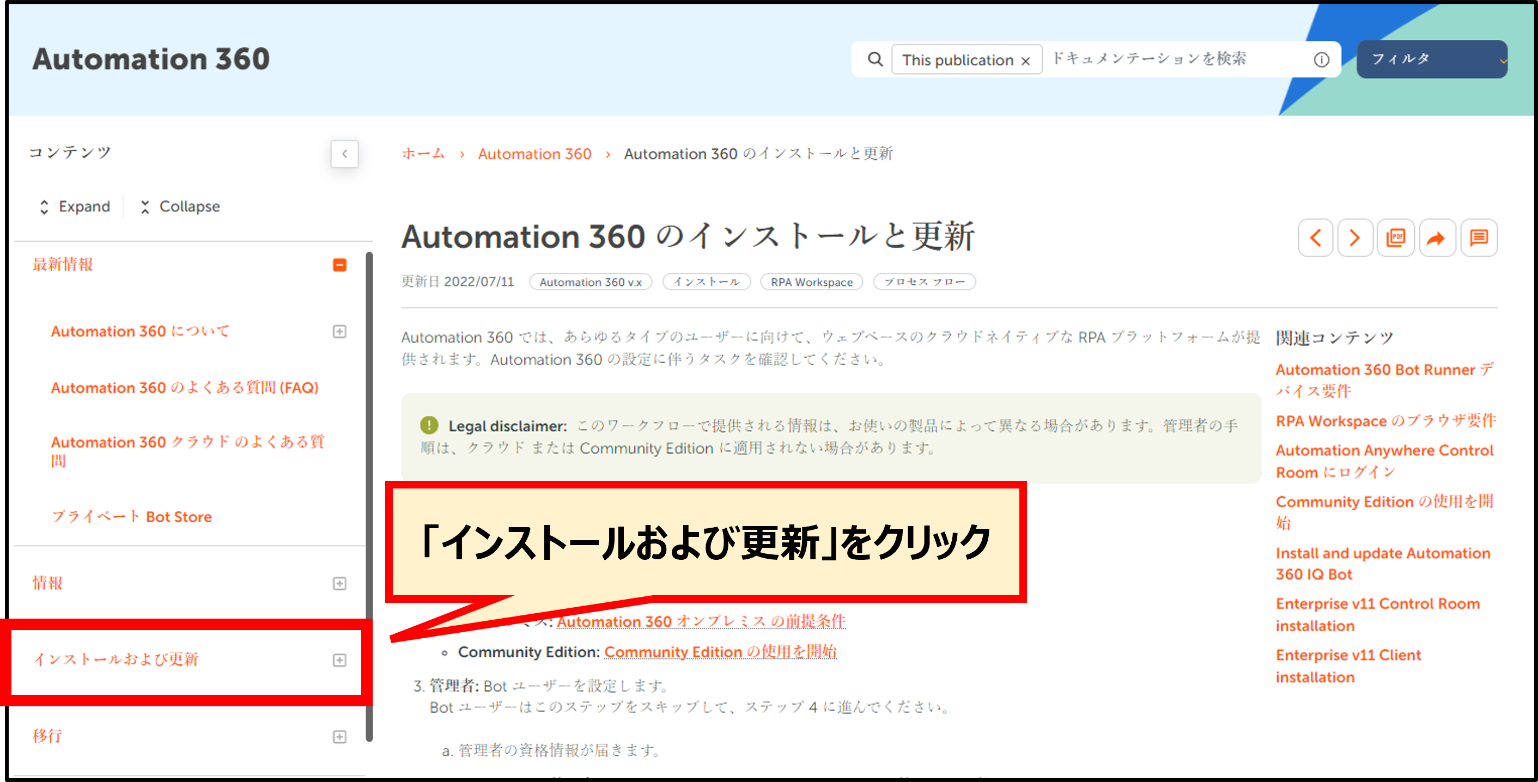The height and width of the screenshot is (782, 1538).
Task: Open プライベート Bot Store topic
Action: tap(131, 516)
